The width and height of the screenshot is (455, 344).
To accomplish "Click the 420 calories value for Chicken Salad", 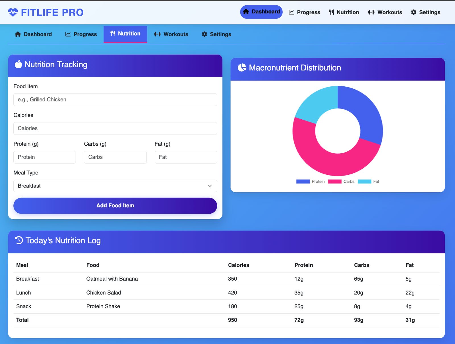I will coord(232,293).
